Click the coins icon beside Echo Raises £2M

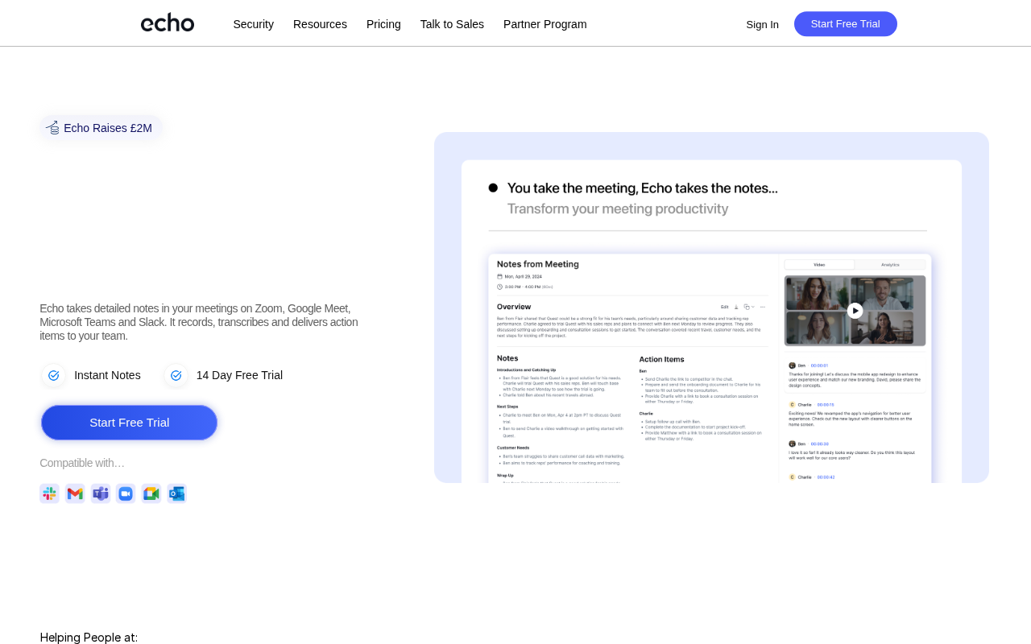pos(53,128)
